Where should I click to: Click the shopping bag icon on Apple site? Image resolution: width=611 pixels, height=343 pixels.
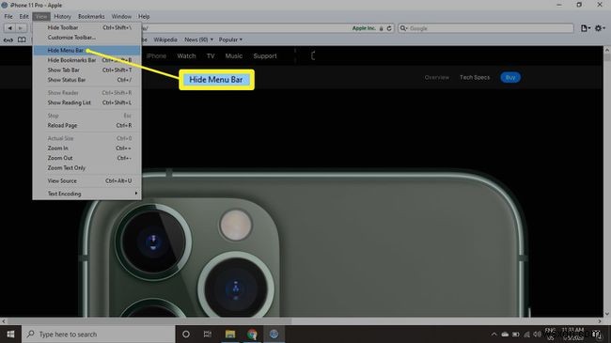313,55
